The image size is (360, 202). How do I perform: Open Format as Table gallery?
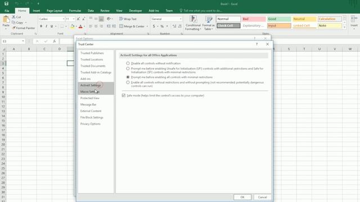(209, 23)
